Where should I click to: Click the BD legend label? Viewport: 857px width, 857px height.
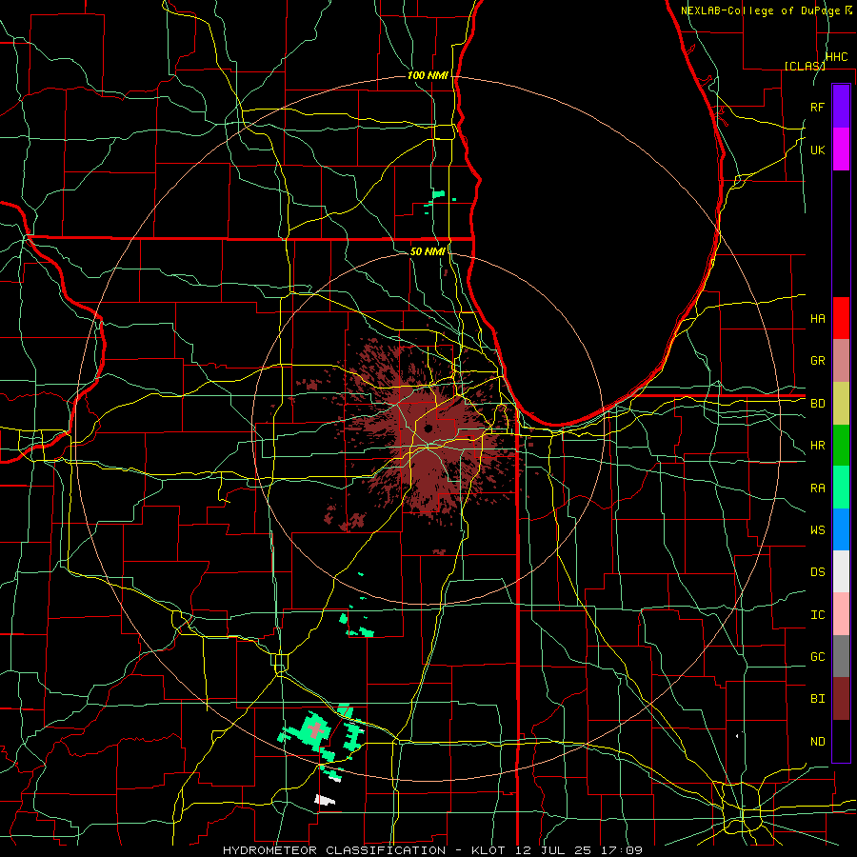[x=817, y=404]
